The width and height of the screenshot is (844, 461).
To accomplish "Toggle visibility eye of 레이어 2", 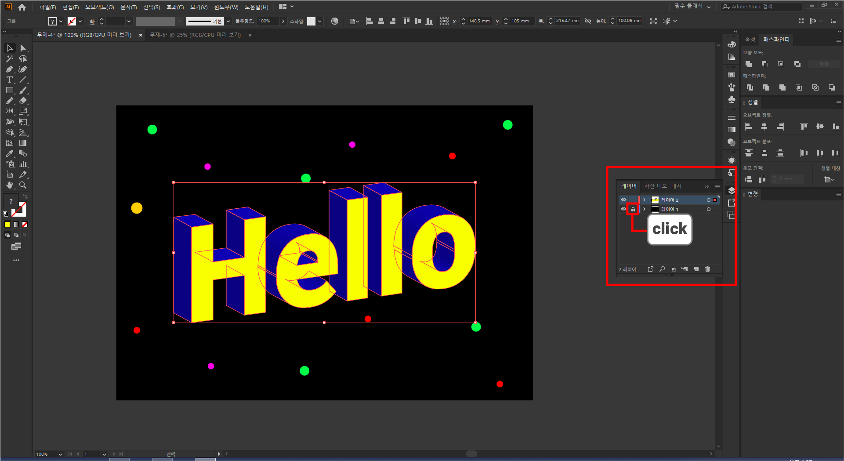I will [623, 200].
